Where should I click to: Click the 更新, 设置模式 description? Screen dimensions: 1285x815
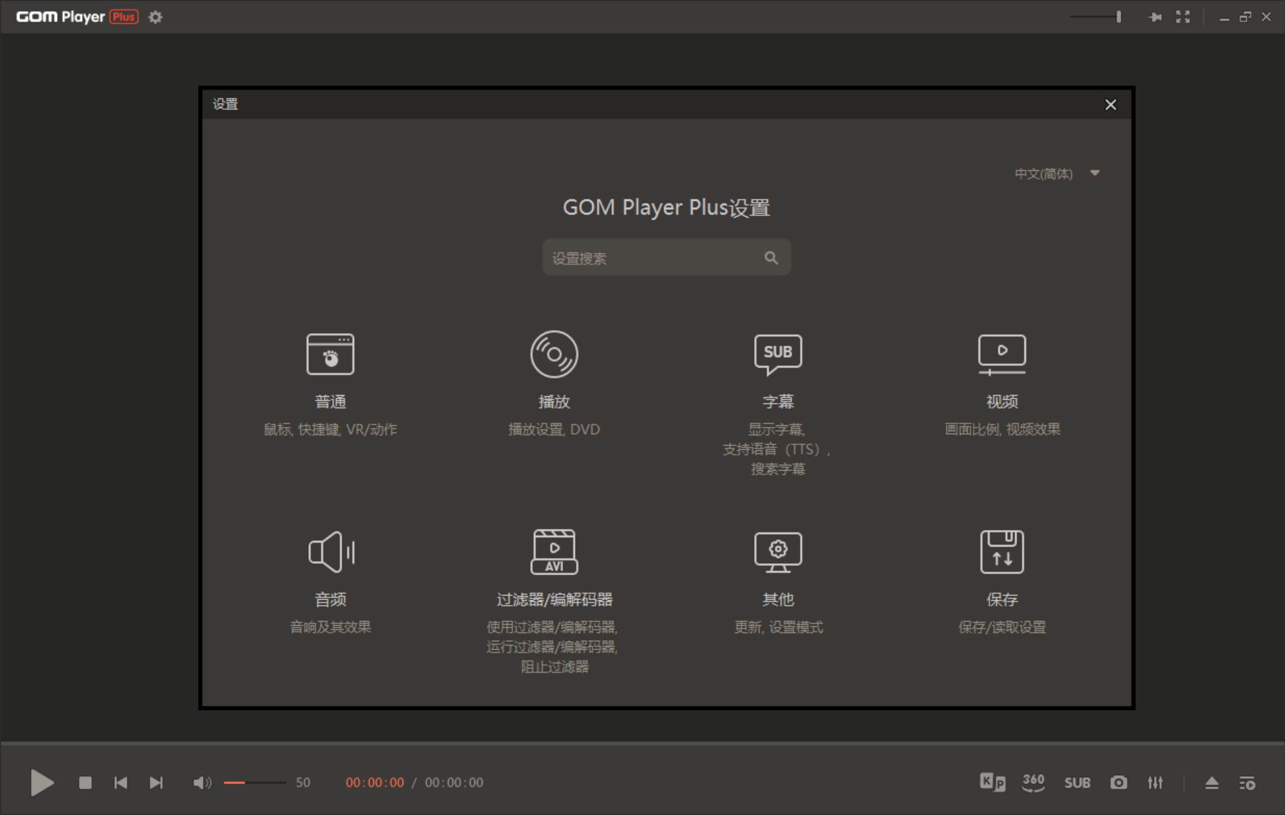point(778,627)
